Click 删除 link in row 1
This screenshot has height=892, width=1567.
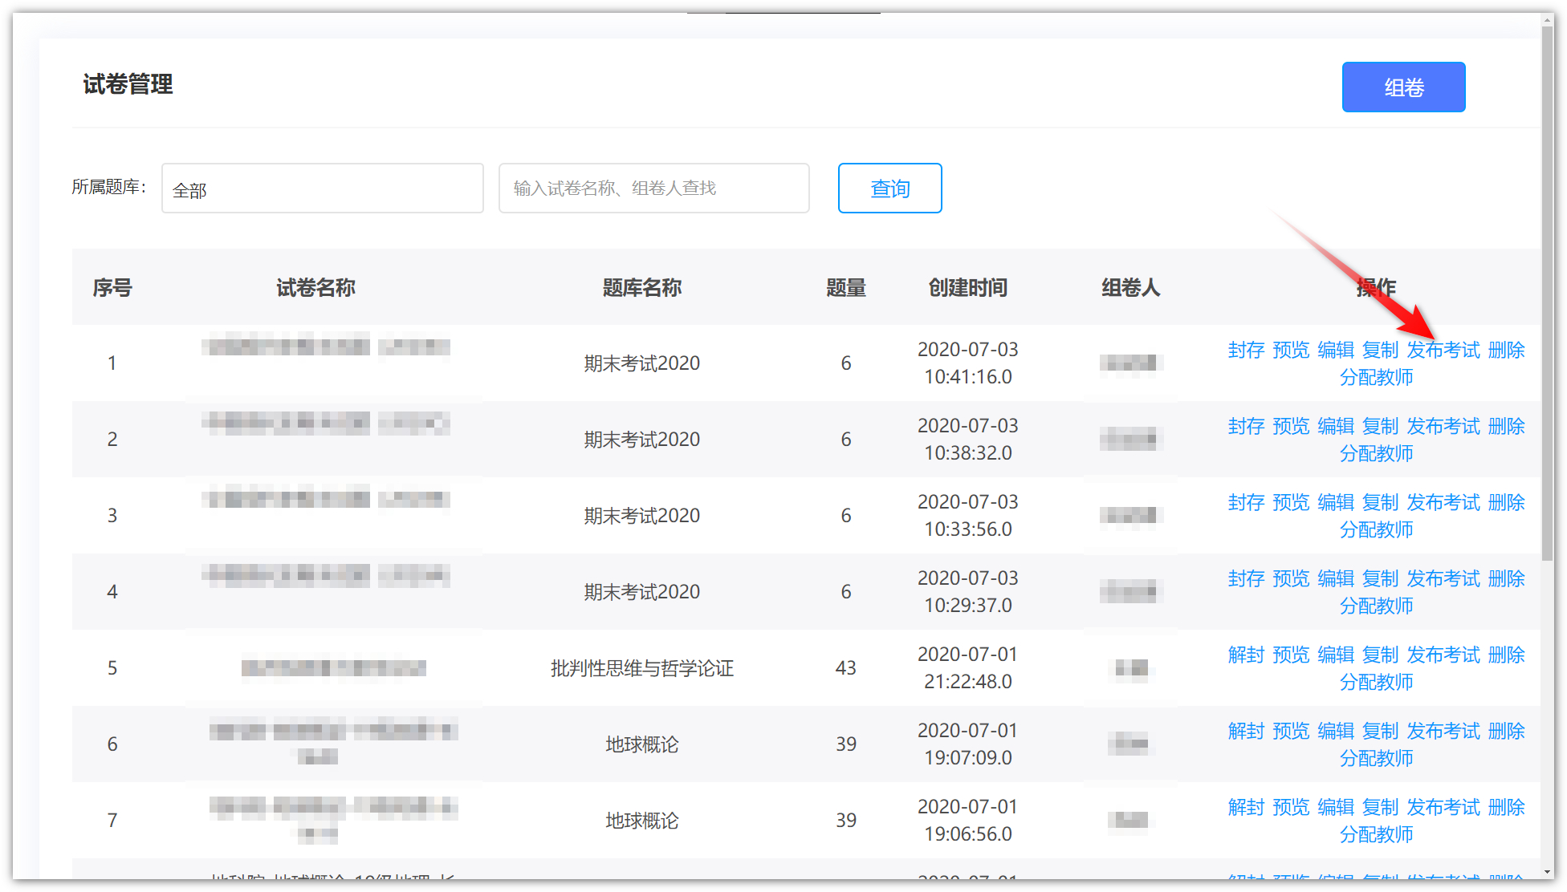tap(1506, 351)
